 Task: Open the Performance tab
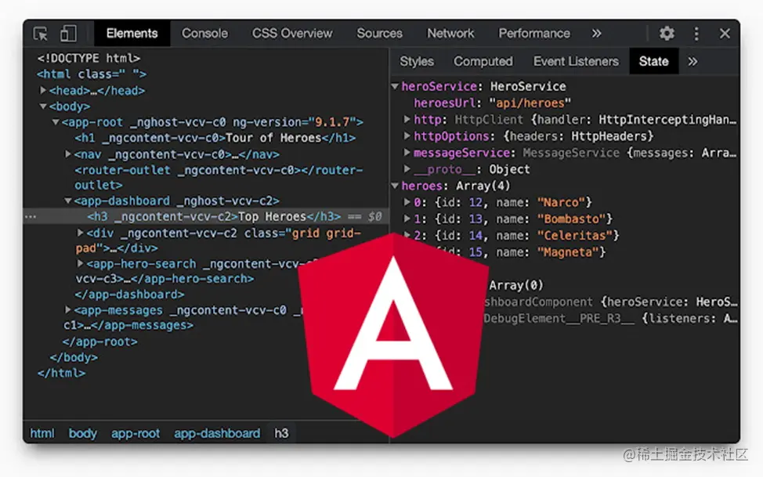pos(534,34)
